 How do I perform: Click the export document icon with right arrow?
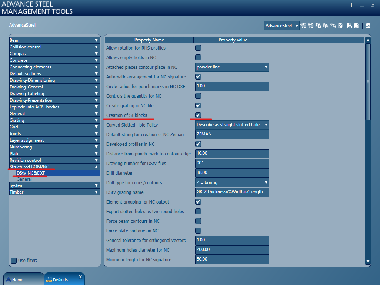pos(350,26)
